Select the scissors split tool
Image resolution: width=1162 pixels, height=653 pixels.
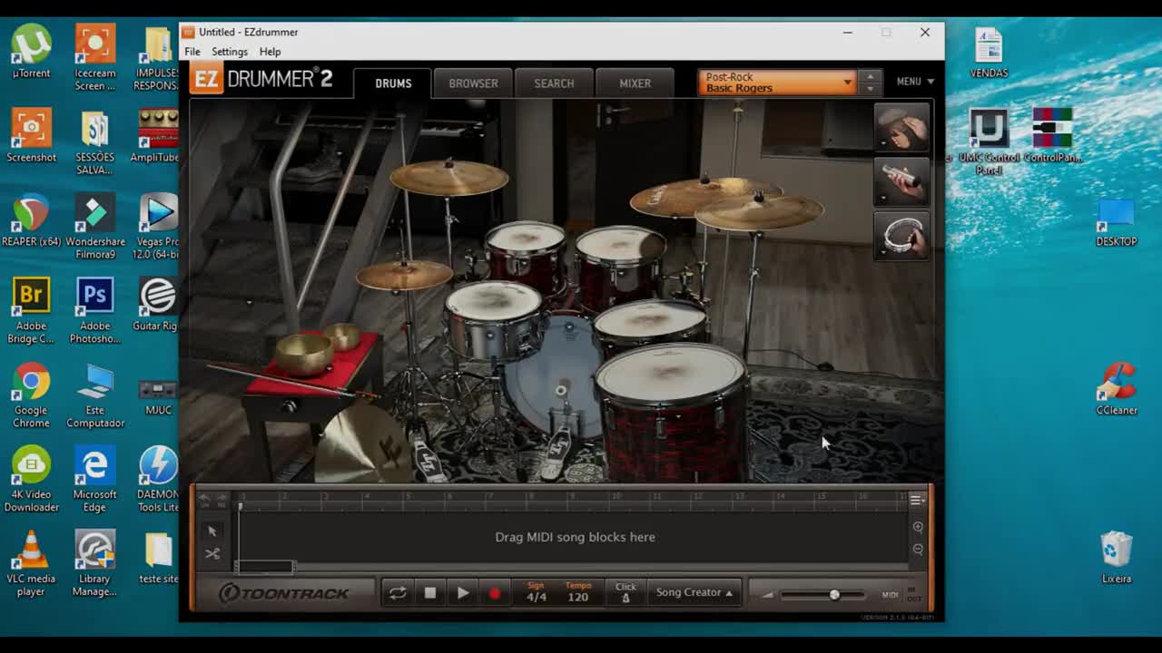212,553
